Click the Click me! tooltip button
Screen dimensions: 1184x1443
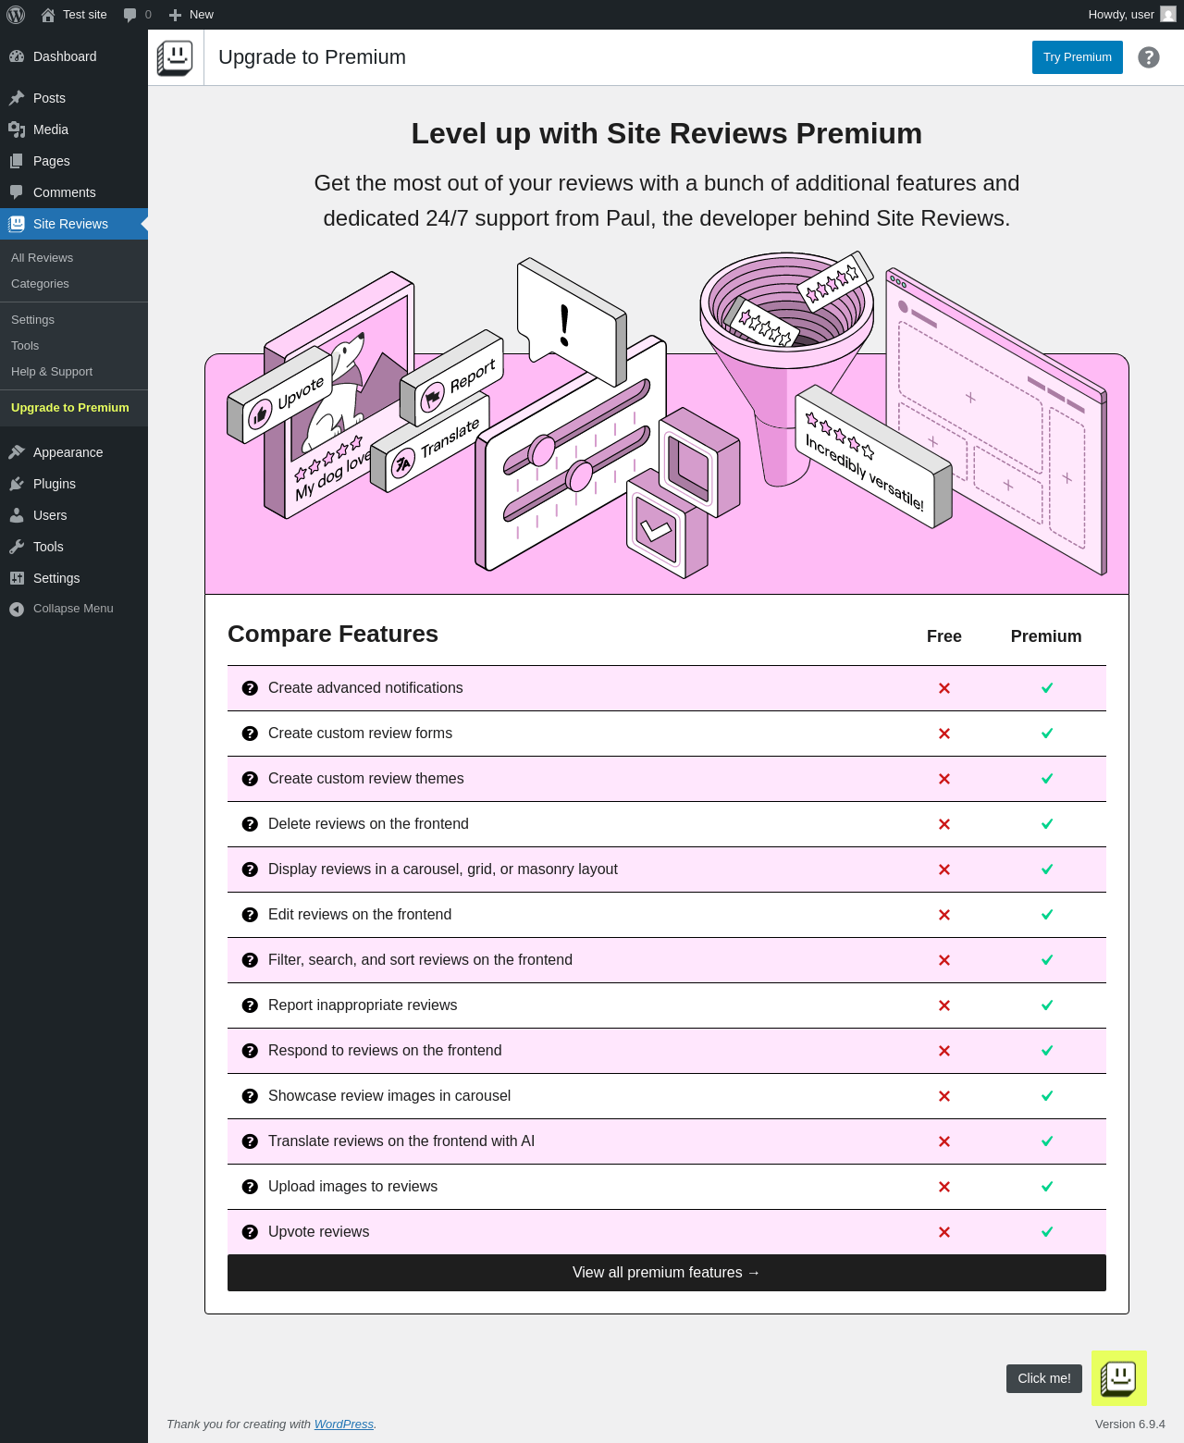(x=1044, y=1378)
